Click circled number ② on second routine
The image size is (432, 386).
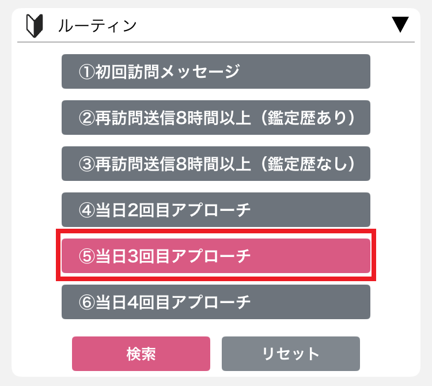(87, 118)
